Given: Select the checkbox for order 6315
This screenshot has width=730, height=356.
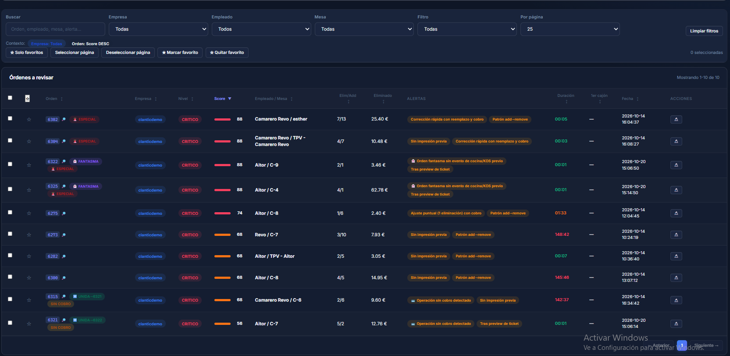Looking at the screenshot, I should pos(10,299).
